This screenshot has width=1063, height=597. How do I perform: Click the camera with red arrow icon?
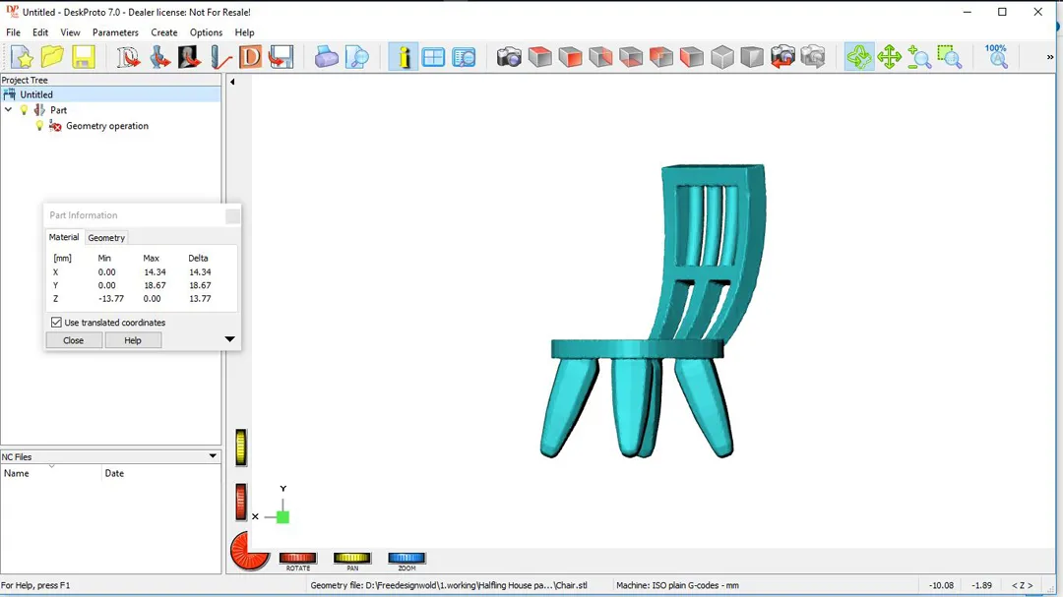pyautogui.click(x=783, y=57)
